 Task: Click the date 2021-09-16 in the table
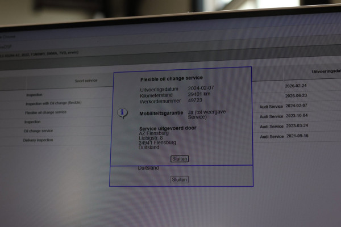pyautogui.click(x=297, y=136)
